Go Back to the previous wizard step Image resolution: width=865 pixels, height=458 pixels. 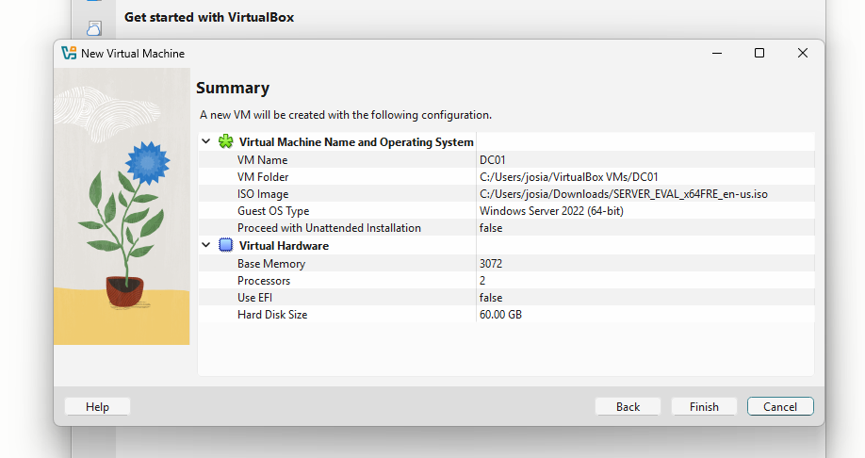click(x=628, y=407)
